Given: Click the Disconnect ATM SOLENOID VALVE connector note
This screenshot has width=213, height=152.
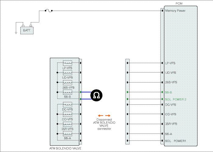Looking at the screenshot, I should tap(104, 124).
